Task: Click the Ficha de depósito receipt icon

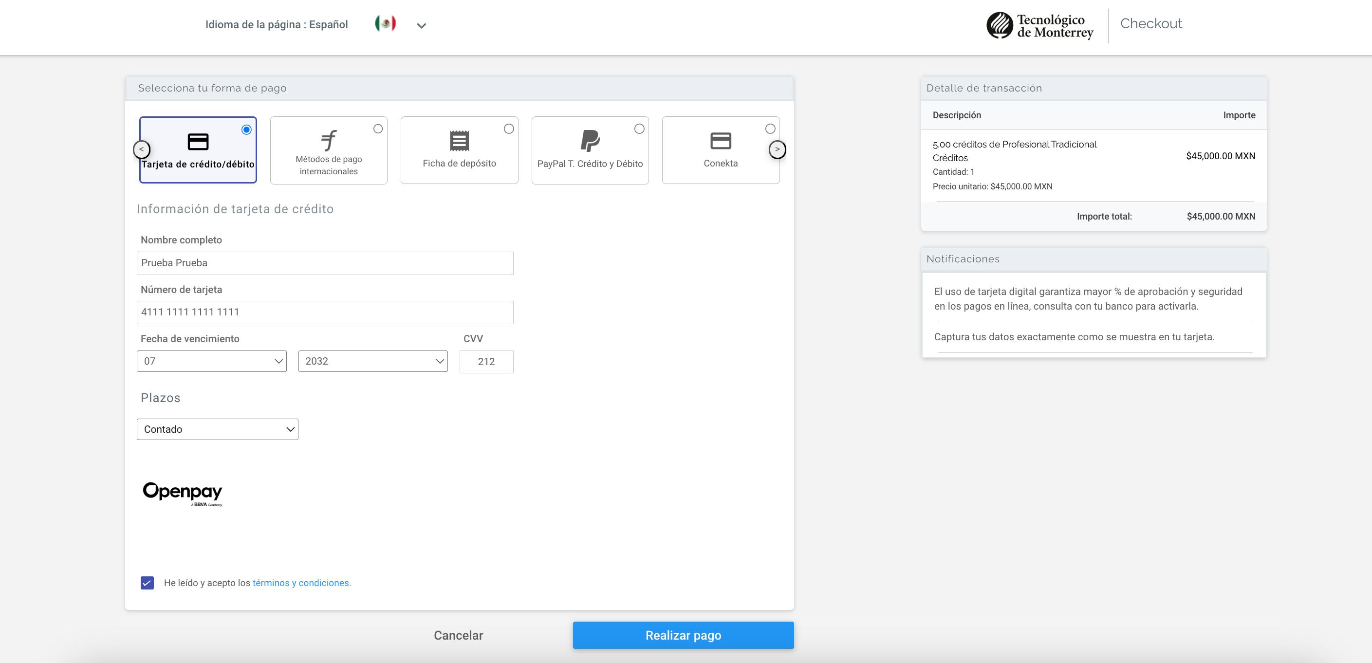Action: point(459,141)
